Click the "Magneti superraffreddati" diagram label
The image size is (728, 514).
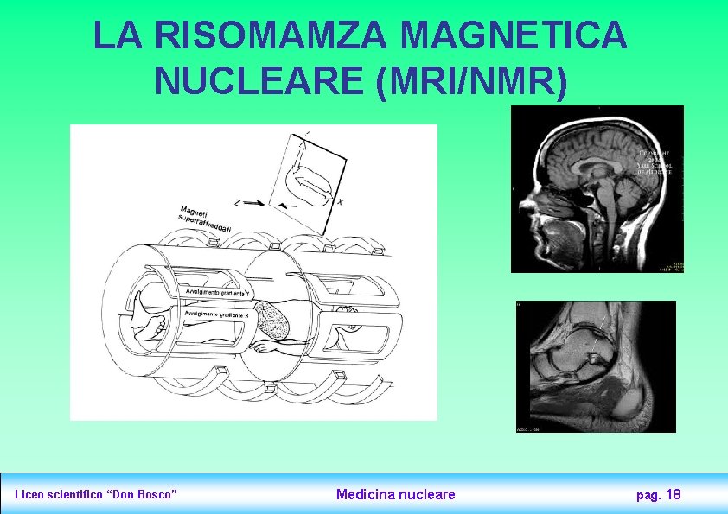click(206, 219)
